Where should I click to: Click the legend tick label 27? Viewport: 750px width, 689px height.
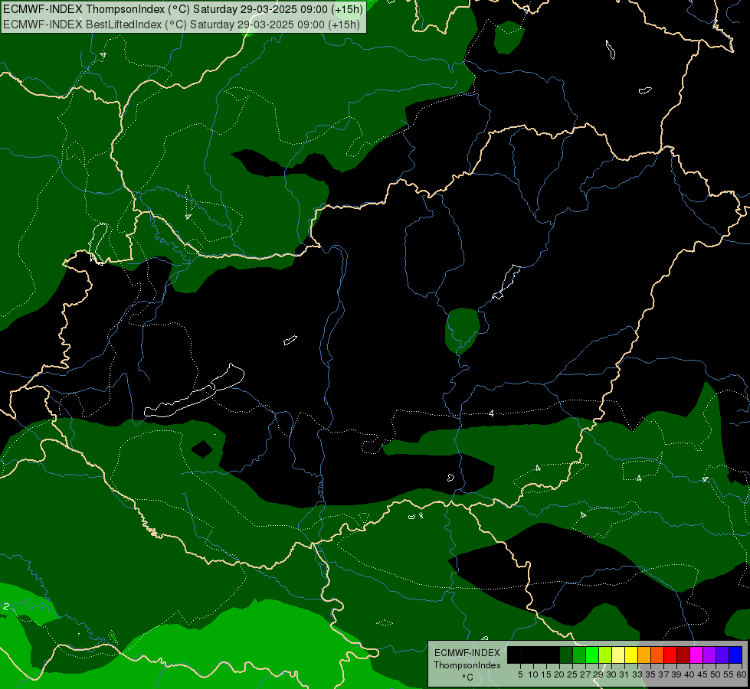[x=585, y=674]
